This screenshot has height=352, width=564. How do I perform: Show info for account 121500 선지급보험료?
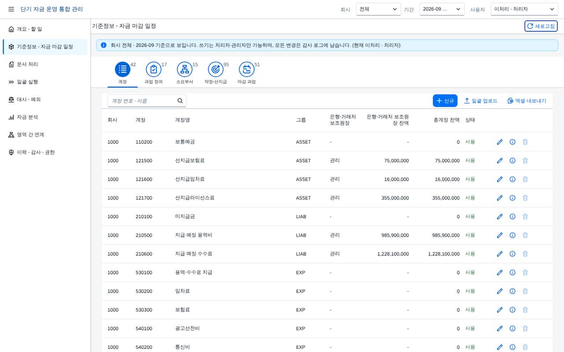click(512, 161)
